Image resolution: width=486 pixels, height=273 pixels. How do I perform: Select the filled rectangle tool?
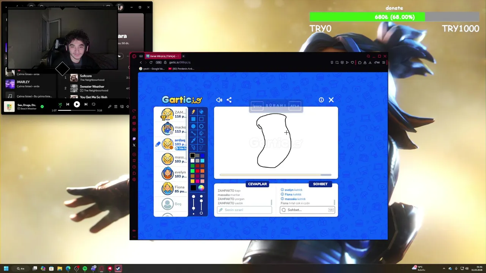[193, 119]
